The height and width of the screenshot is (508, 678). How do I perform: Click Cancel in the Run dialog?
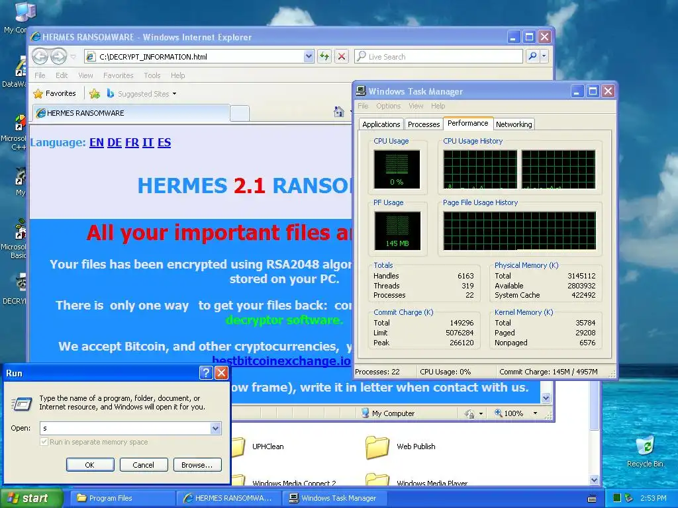144,465
